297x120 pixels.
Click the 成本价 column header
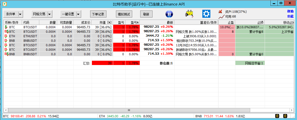pos(82,22)
